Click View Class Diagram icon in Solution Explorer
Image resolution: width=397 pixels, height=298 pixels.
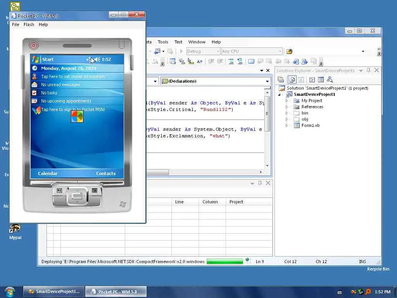330,80
